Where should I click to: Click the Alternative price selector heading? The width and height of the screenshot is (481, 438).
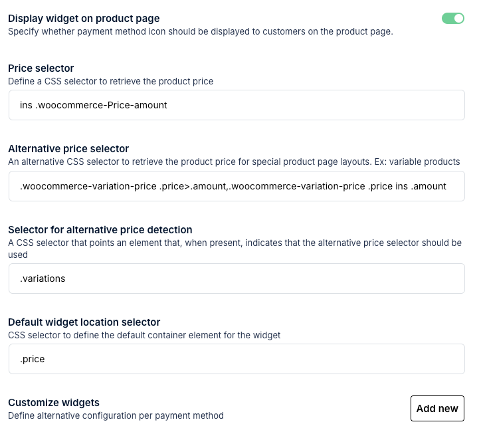point(68,149)
